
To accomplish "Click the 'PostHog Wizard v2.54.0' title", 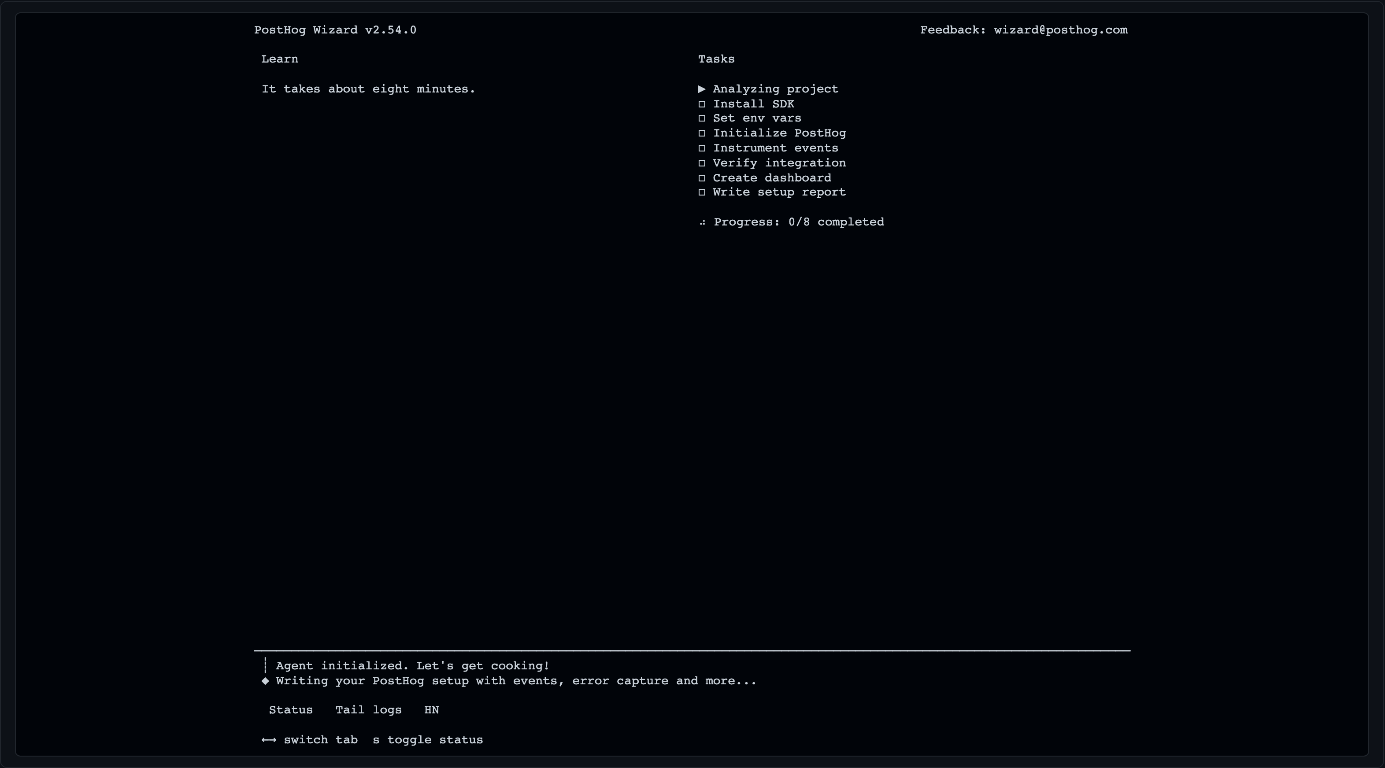I will (x=335, y=30).
